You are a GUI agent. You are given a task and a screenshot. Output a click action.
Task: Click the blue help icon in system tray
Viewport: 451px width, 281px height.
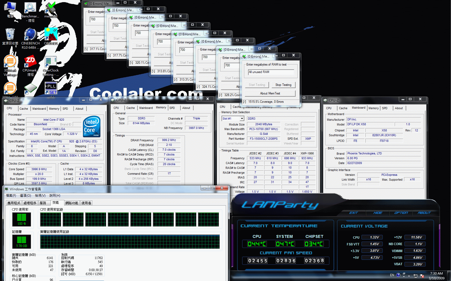point(398,275)
